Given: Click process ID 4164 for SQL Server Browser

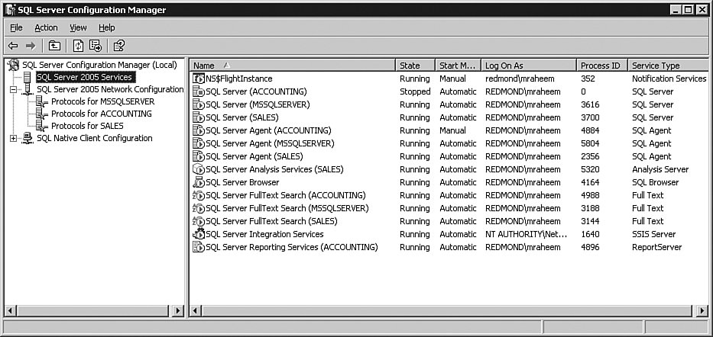Looking at the screenshot, I should coord(590,182).
